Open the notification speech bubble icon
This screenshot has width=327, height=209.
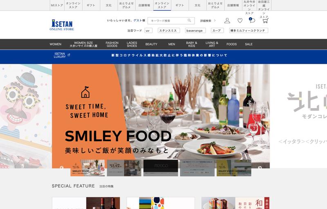[x=252, y=20]
